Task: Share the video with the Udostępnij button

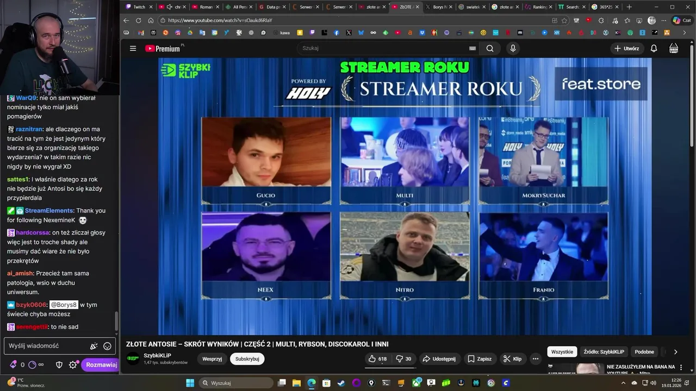Action: [x=439, y=359]
